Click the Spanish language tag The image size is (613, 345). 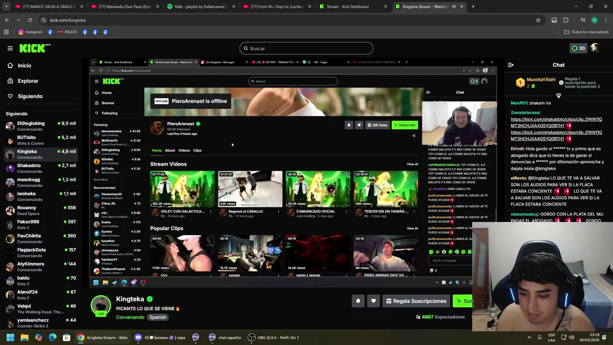coord(158,317)
